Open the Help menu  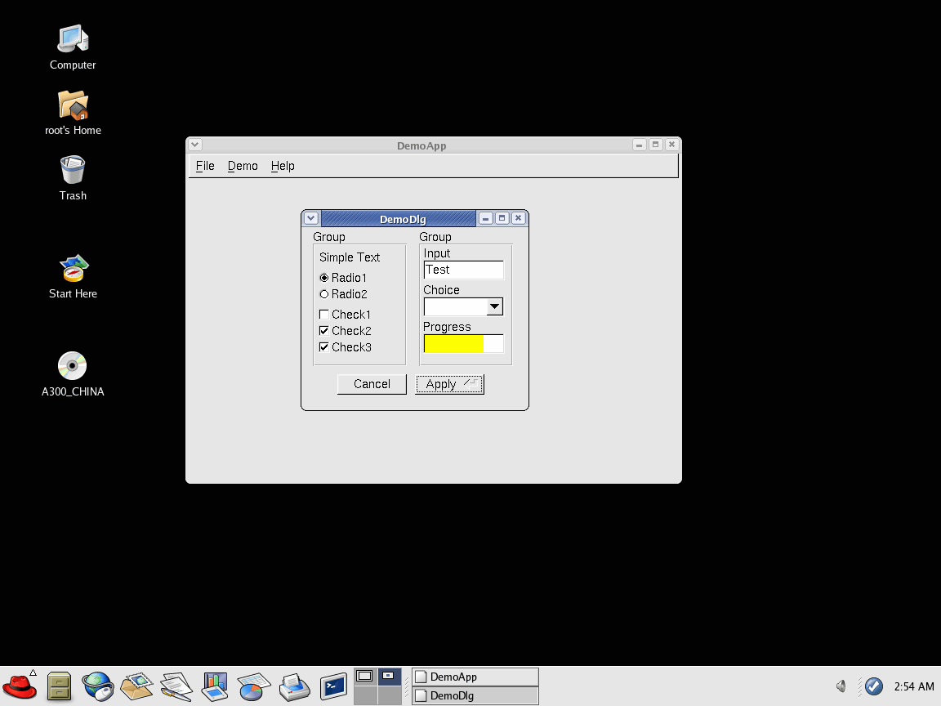pyautogui.click(x=283, y=166)
